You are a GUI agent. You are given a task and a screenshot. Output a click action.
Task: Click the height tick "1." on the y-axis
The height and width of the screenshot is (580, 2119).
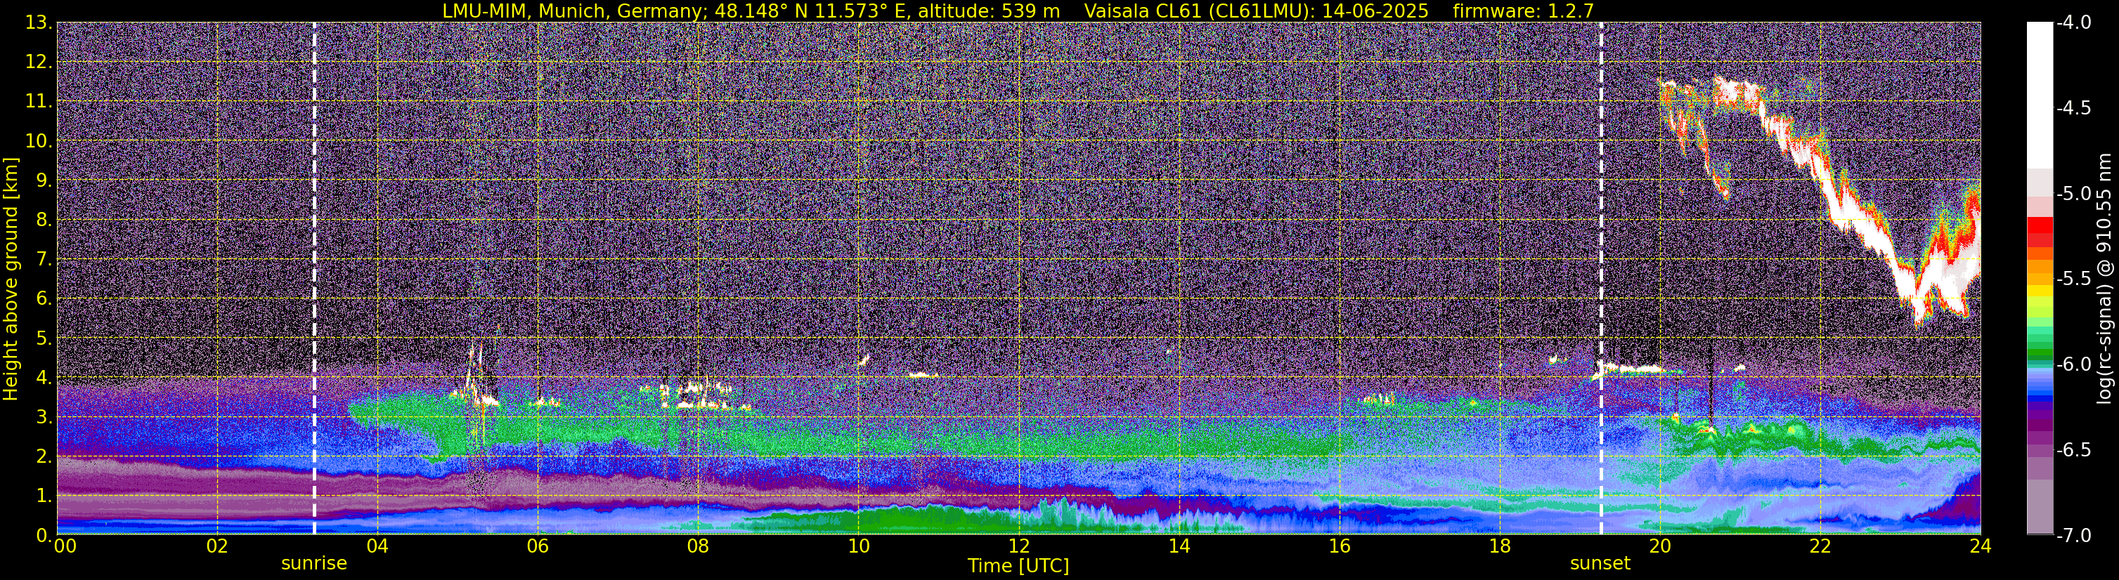click(43, 496)
